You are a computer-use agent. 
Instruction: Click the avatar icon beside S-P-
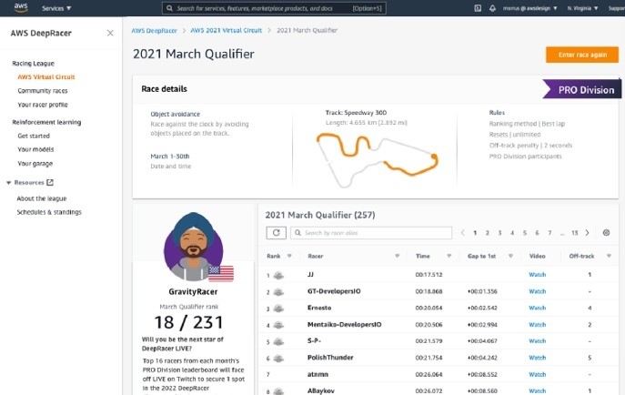[278, 341]
